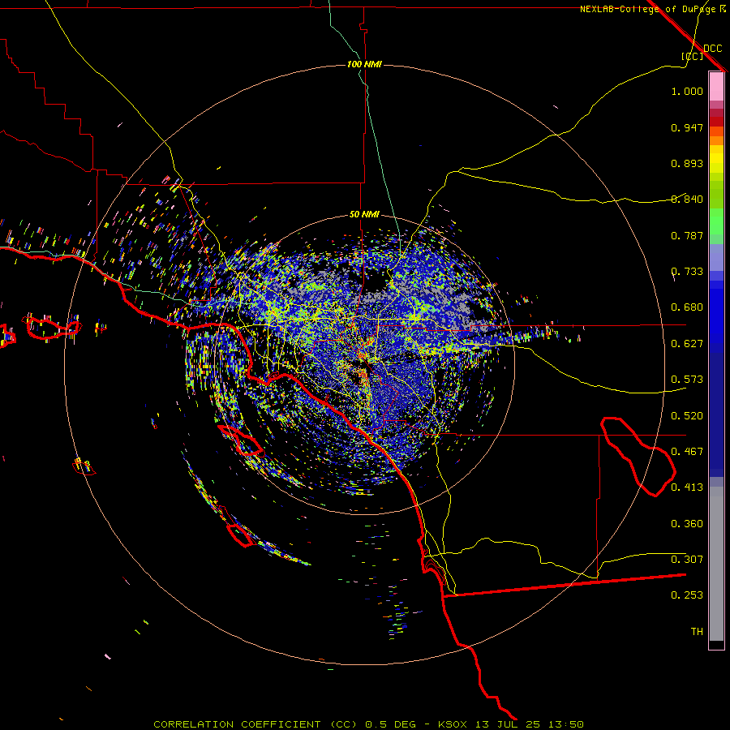Select the 0.627 color scale value
This screenshot has height=730, width=730.
click(687, 344)
